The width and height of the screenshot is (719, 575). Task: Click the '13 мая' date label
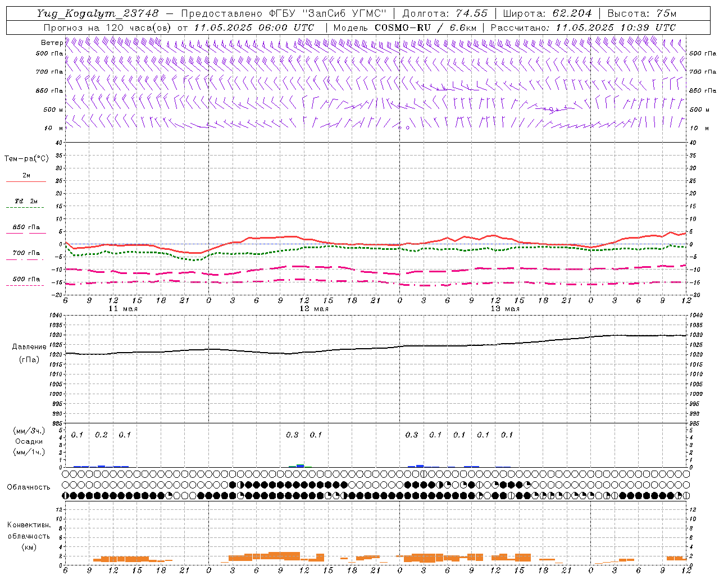(x=505, y=309)
